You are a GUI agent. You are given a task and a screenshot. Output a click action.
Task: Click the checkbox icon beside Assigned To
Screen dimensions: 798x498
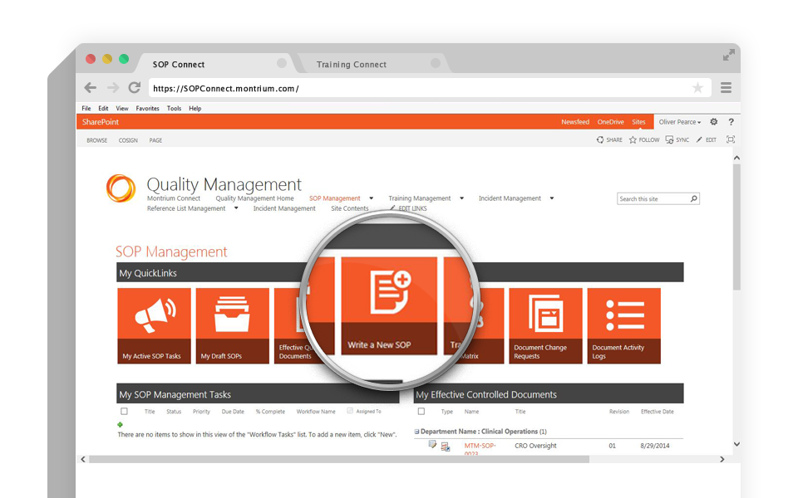tap(350, 411)
